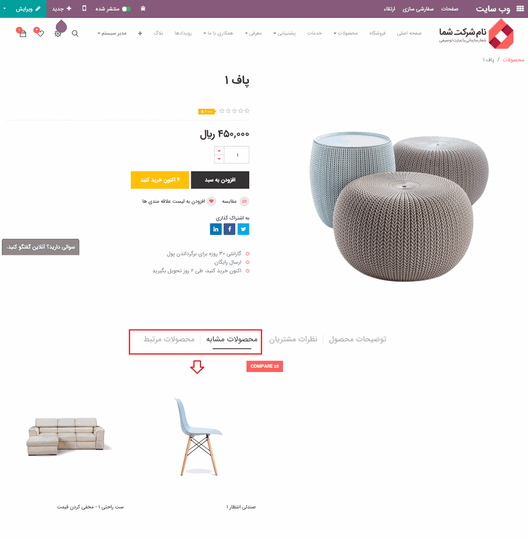
Task: Increase quantity with up arrow
Action: pos(219,151)
